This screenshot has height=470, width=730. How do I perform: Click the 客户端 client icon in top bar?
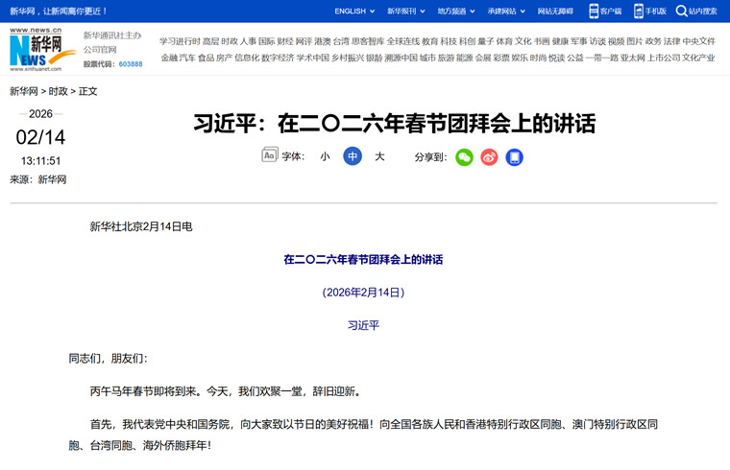click(x=595, y=11)
